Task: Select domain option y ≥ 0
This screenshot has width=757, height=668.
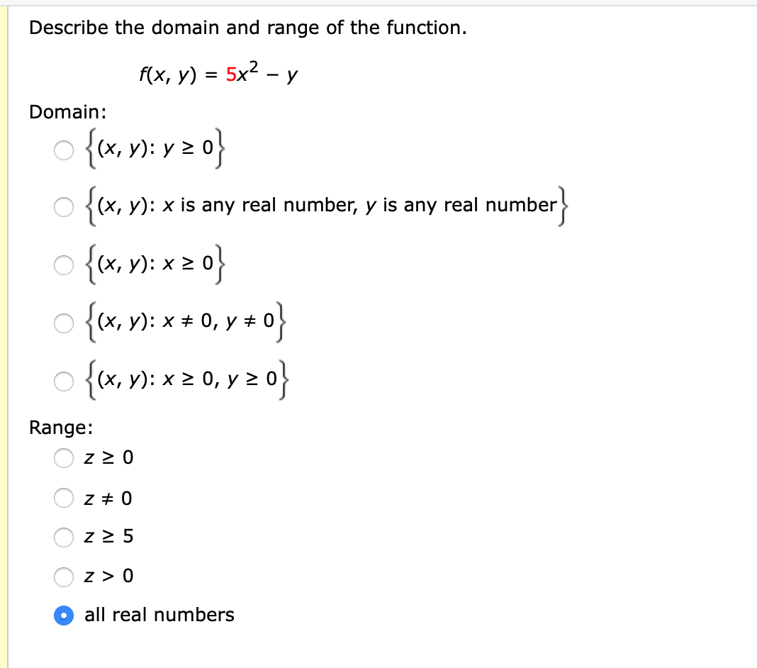Action: (63, 149)
